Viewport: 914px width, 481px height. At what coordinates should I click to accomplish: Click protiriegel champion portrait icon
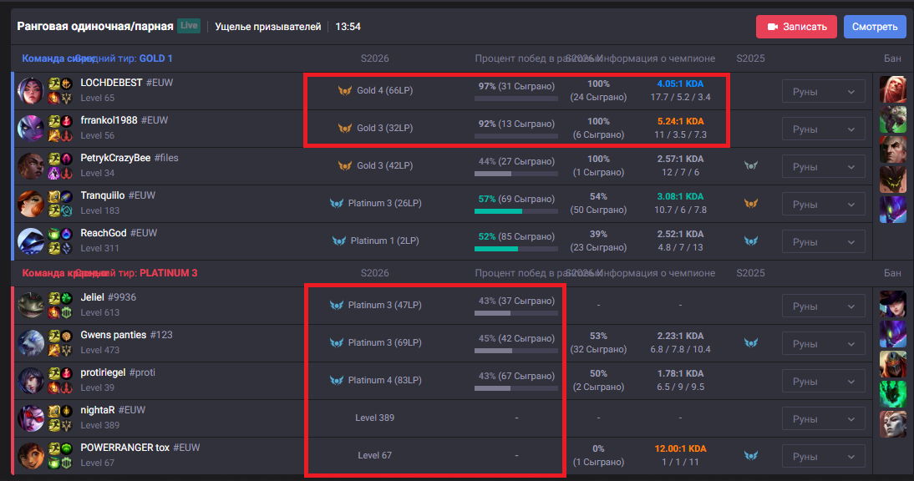[31, 380]
